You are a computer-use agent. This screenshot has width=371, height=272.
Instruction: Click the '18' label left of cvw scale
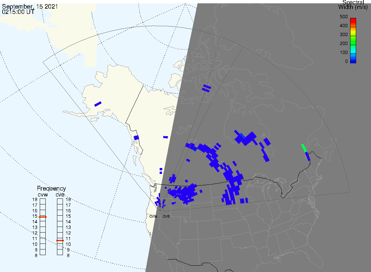(35, 199)
